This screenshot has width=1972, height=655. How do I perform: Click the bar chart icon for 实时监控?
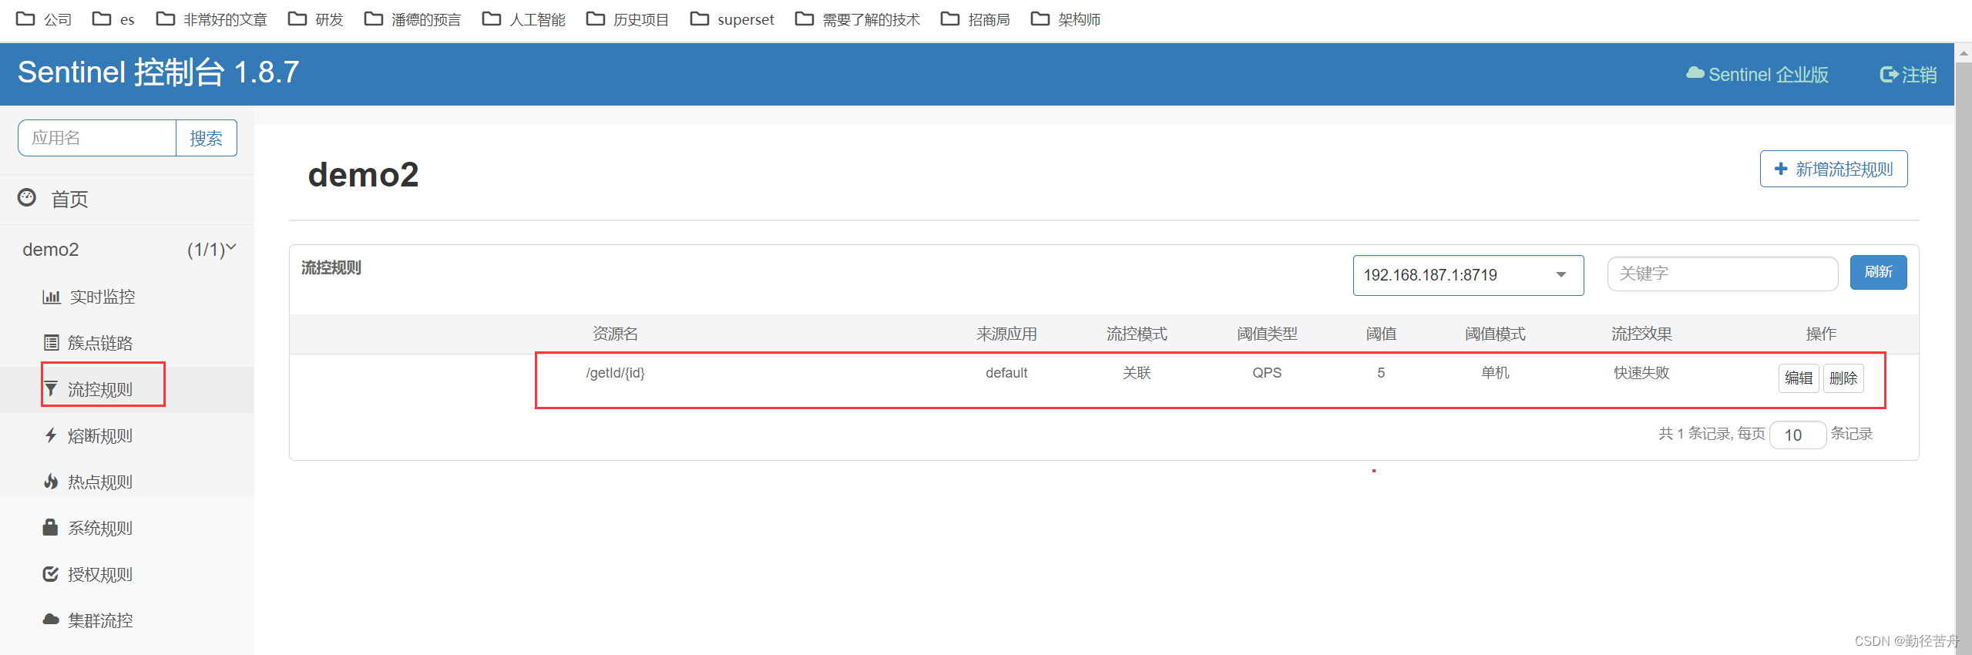pyautogui.click(x=52, y=297)
